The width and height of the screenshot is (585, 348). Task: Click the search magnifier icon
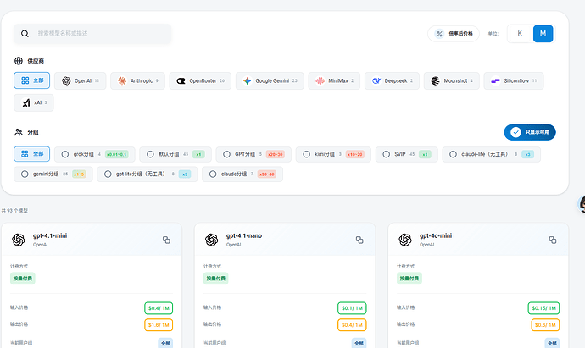point(25,34)
